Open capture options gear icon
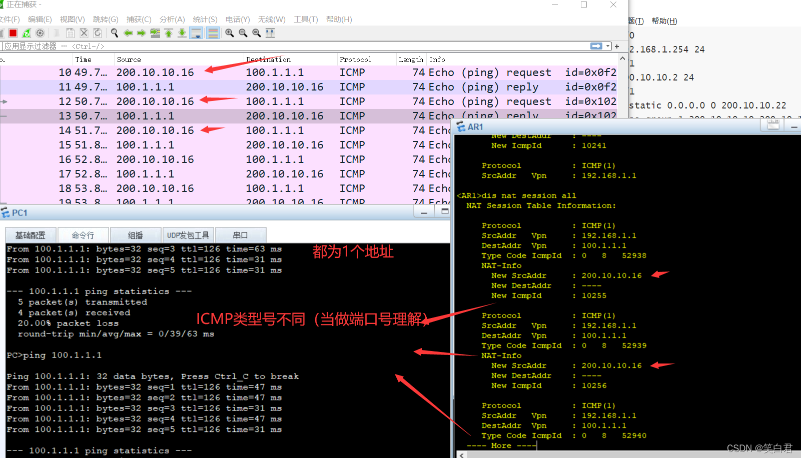Image resolution: width=801 pixels, height=458 pixels. pyautogui.click(x=40, y=33)
